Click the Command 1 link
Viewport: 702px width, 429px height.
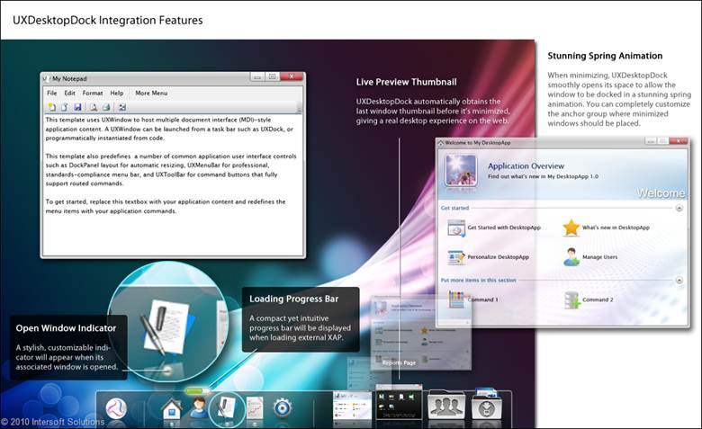(482, 299)
